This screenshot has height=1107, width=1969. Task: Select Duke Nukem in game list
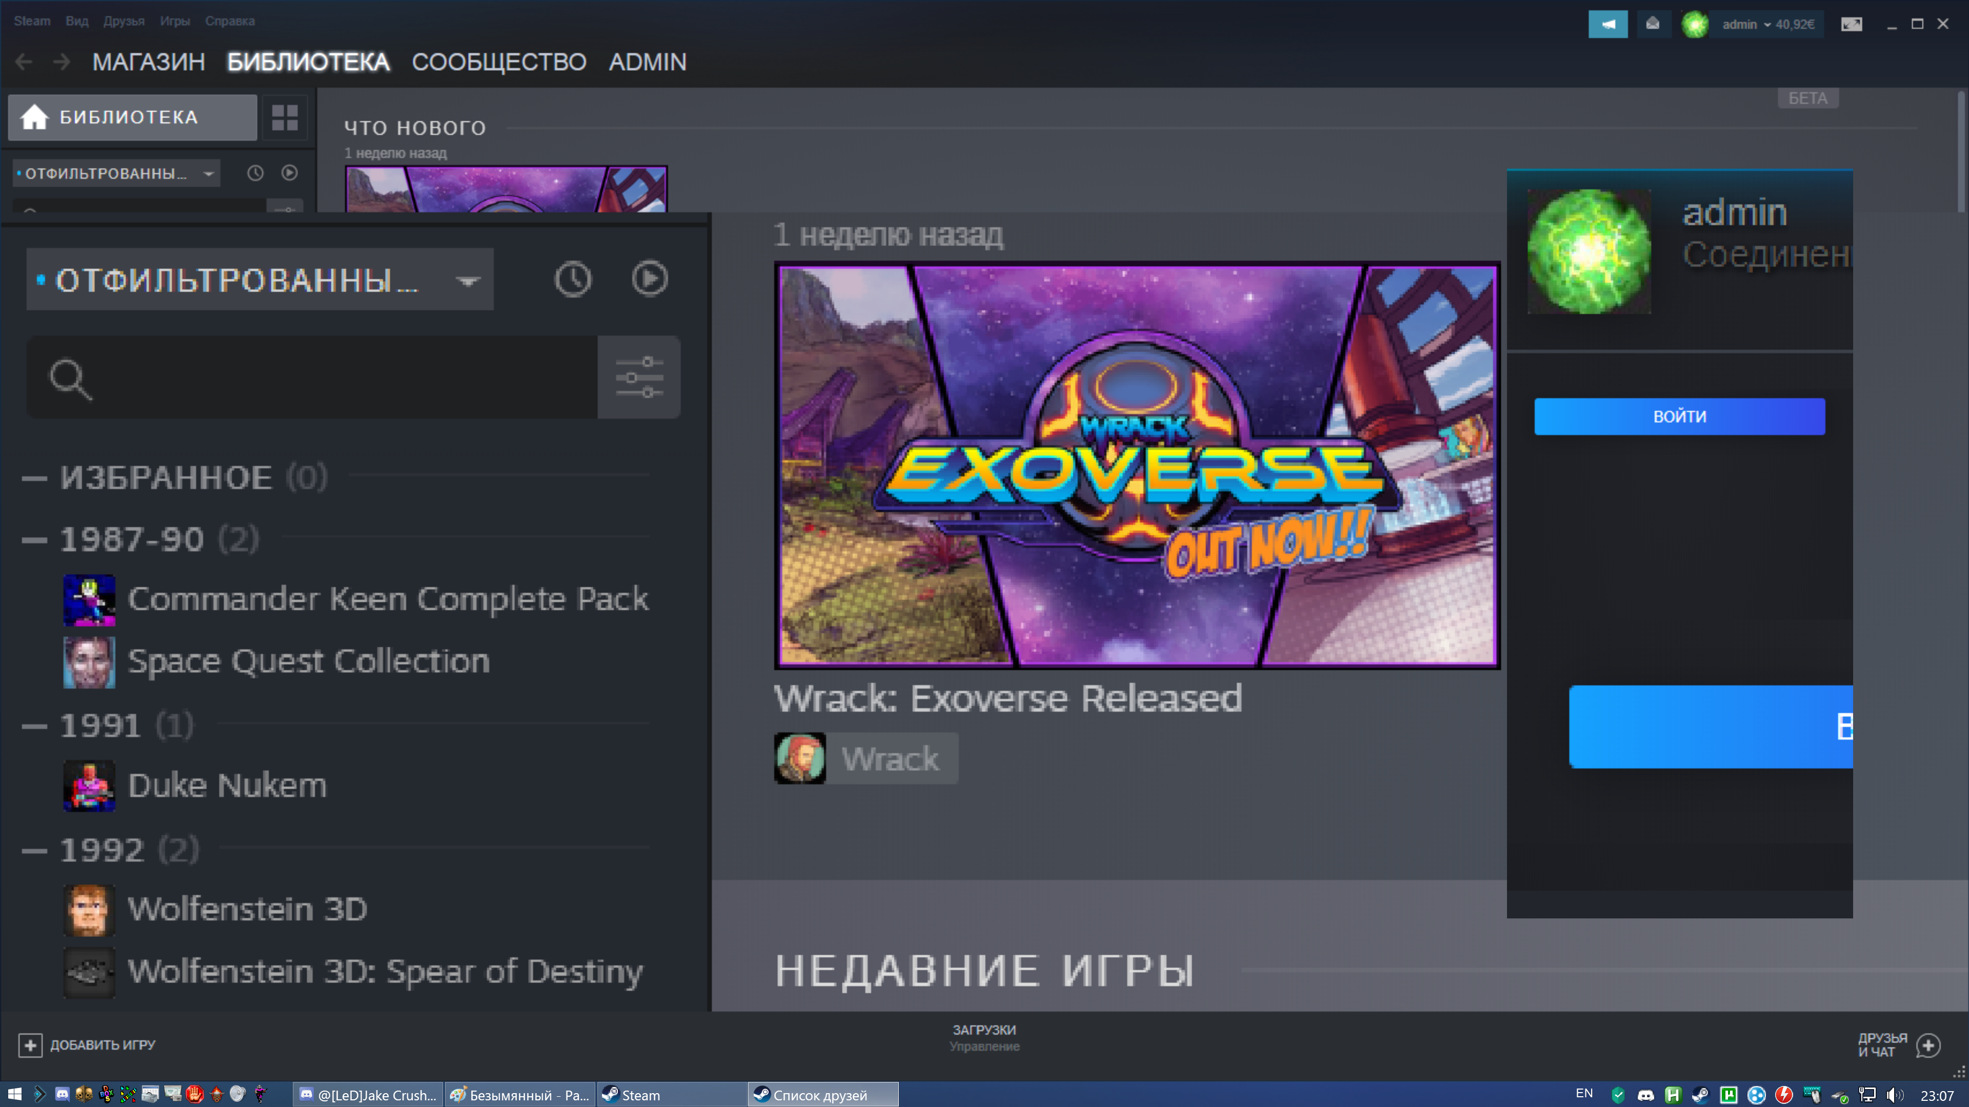coord(227,785)
